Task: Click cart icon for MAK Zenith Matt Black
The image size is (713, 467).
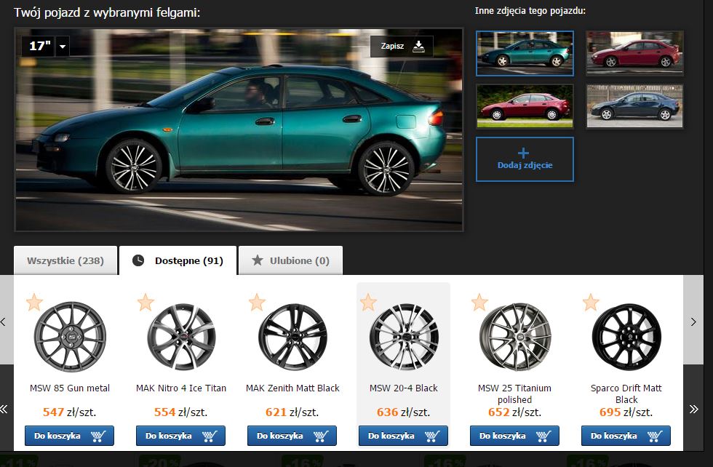Action: [321, 436]
